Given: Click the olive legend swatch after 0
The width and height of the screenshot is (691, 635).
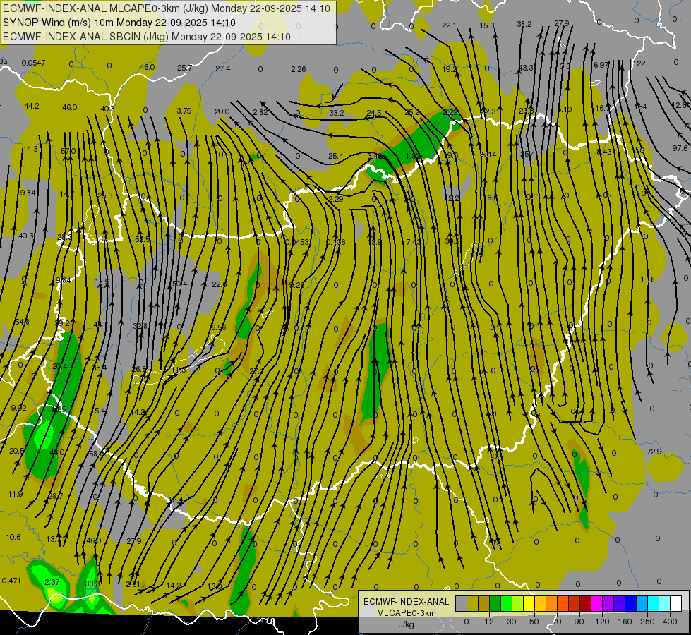Looking at the screenshot, I should [472, 603].
